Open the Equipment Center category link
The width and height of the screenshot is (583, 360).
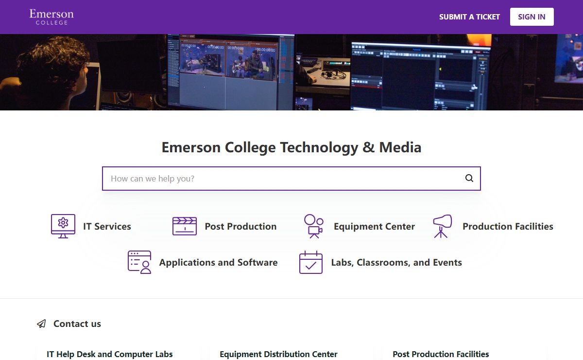[374, 226]
